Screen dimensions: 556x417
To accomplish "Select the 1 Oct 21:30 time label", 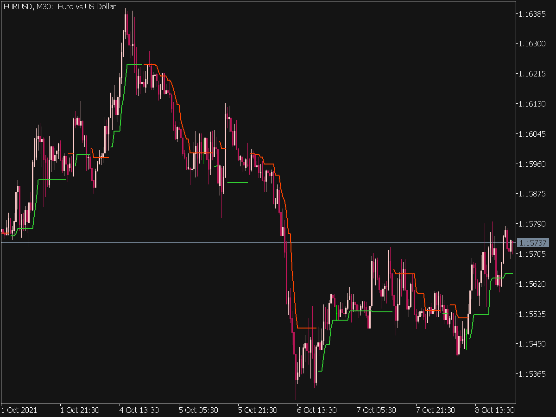I will click(x=80, y=410).
